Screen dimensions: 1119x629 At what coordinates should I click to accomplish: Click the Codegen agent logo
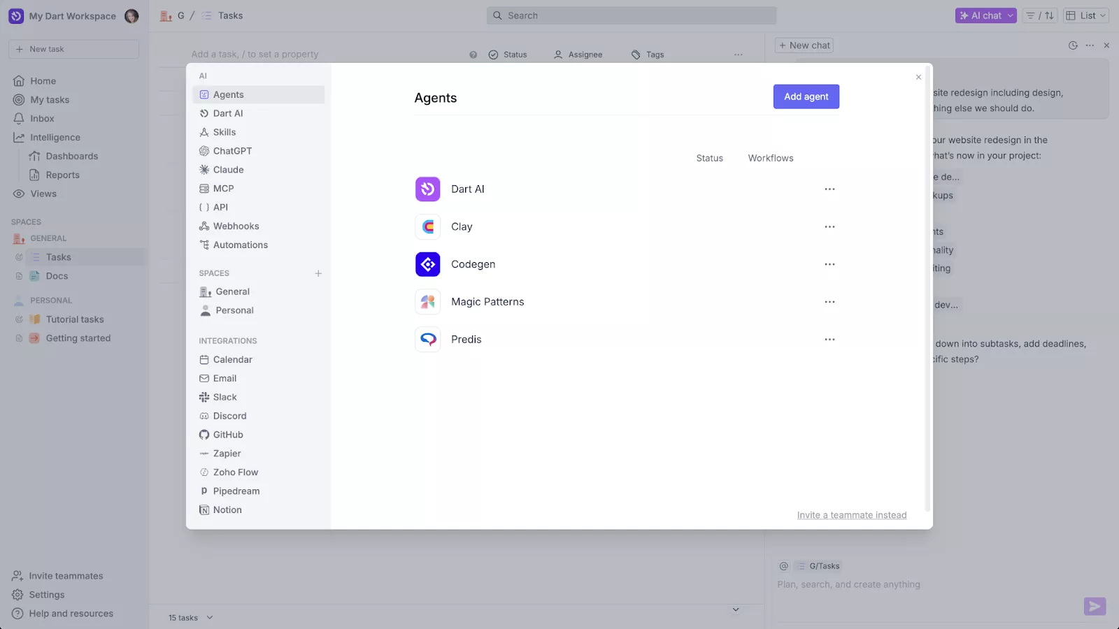point(427,264)
